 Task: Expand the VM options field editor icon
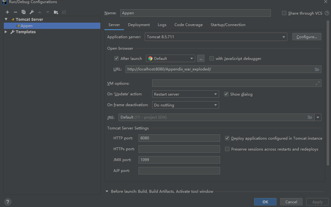(317, 83)
